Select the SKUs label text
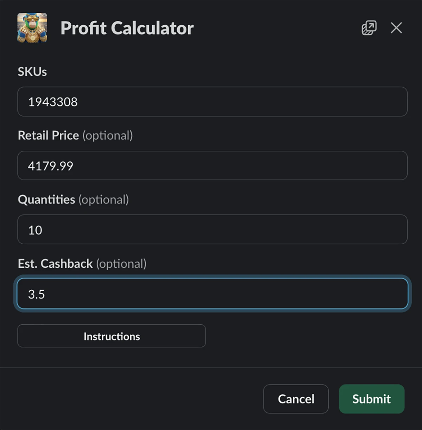The height and width of the screenshot is (430, 422). pyautogui.click(x=32, y=72)
